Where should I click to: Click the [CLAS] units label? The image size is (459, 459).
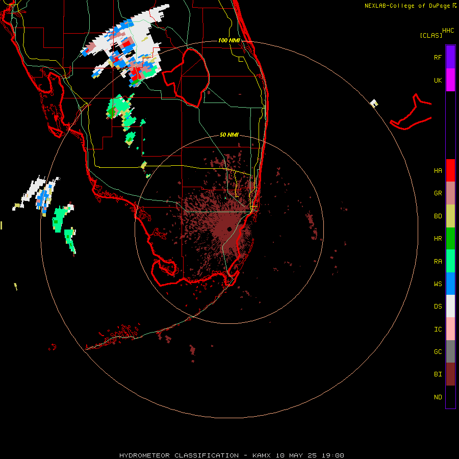pyautogui.click(x=431, y=35)
